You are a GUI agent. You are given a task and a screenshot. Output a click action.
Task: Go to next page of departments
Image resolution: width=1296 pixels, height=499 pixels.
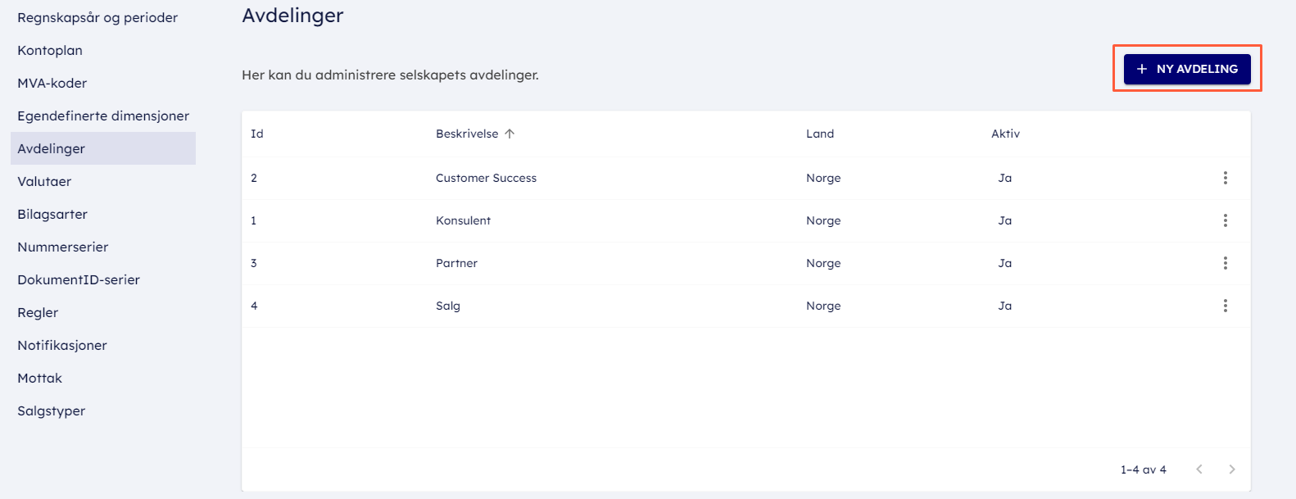click(x=1231, y=470)
